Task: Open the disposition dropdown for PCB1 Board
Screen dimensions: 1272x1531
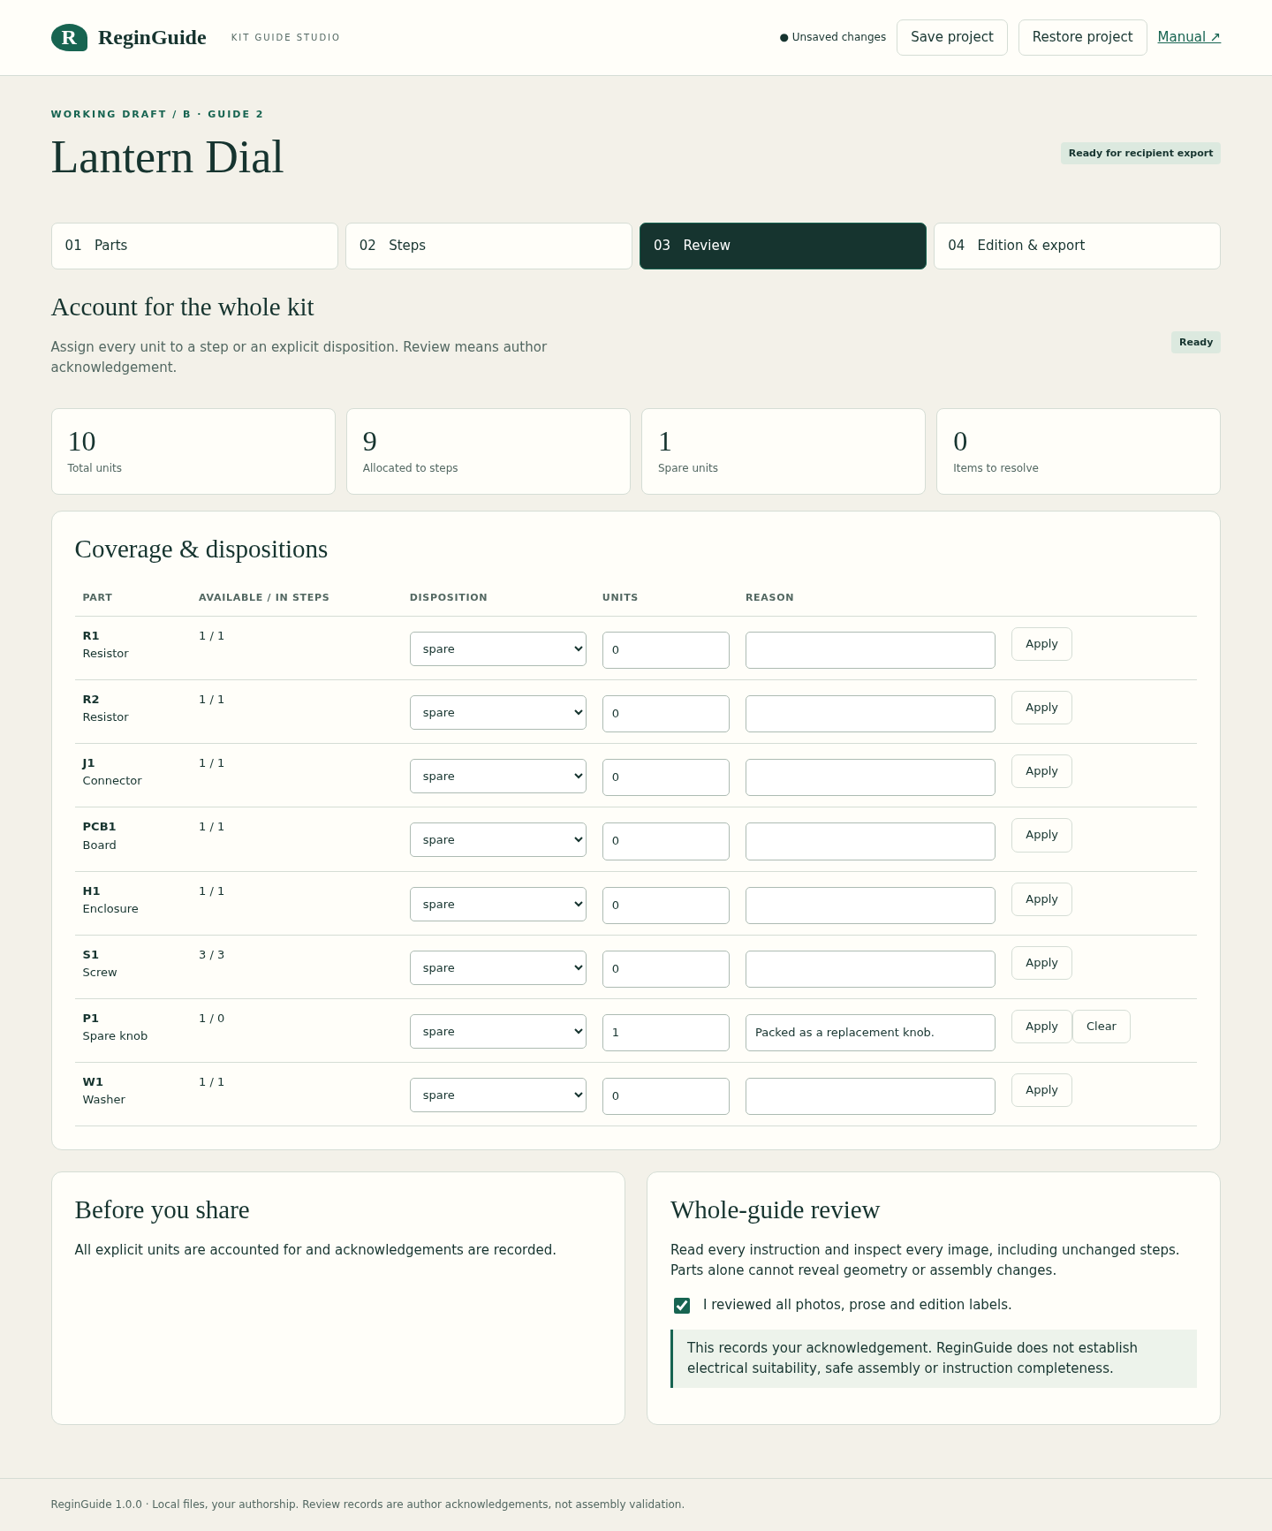Action: click(x=498, y=839)
